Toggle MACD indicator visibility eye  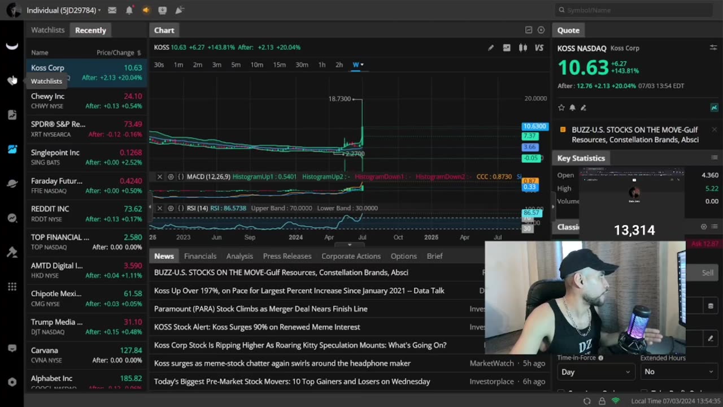171,177
